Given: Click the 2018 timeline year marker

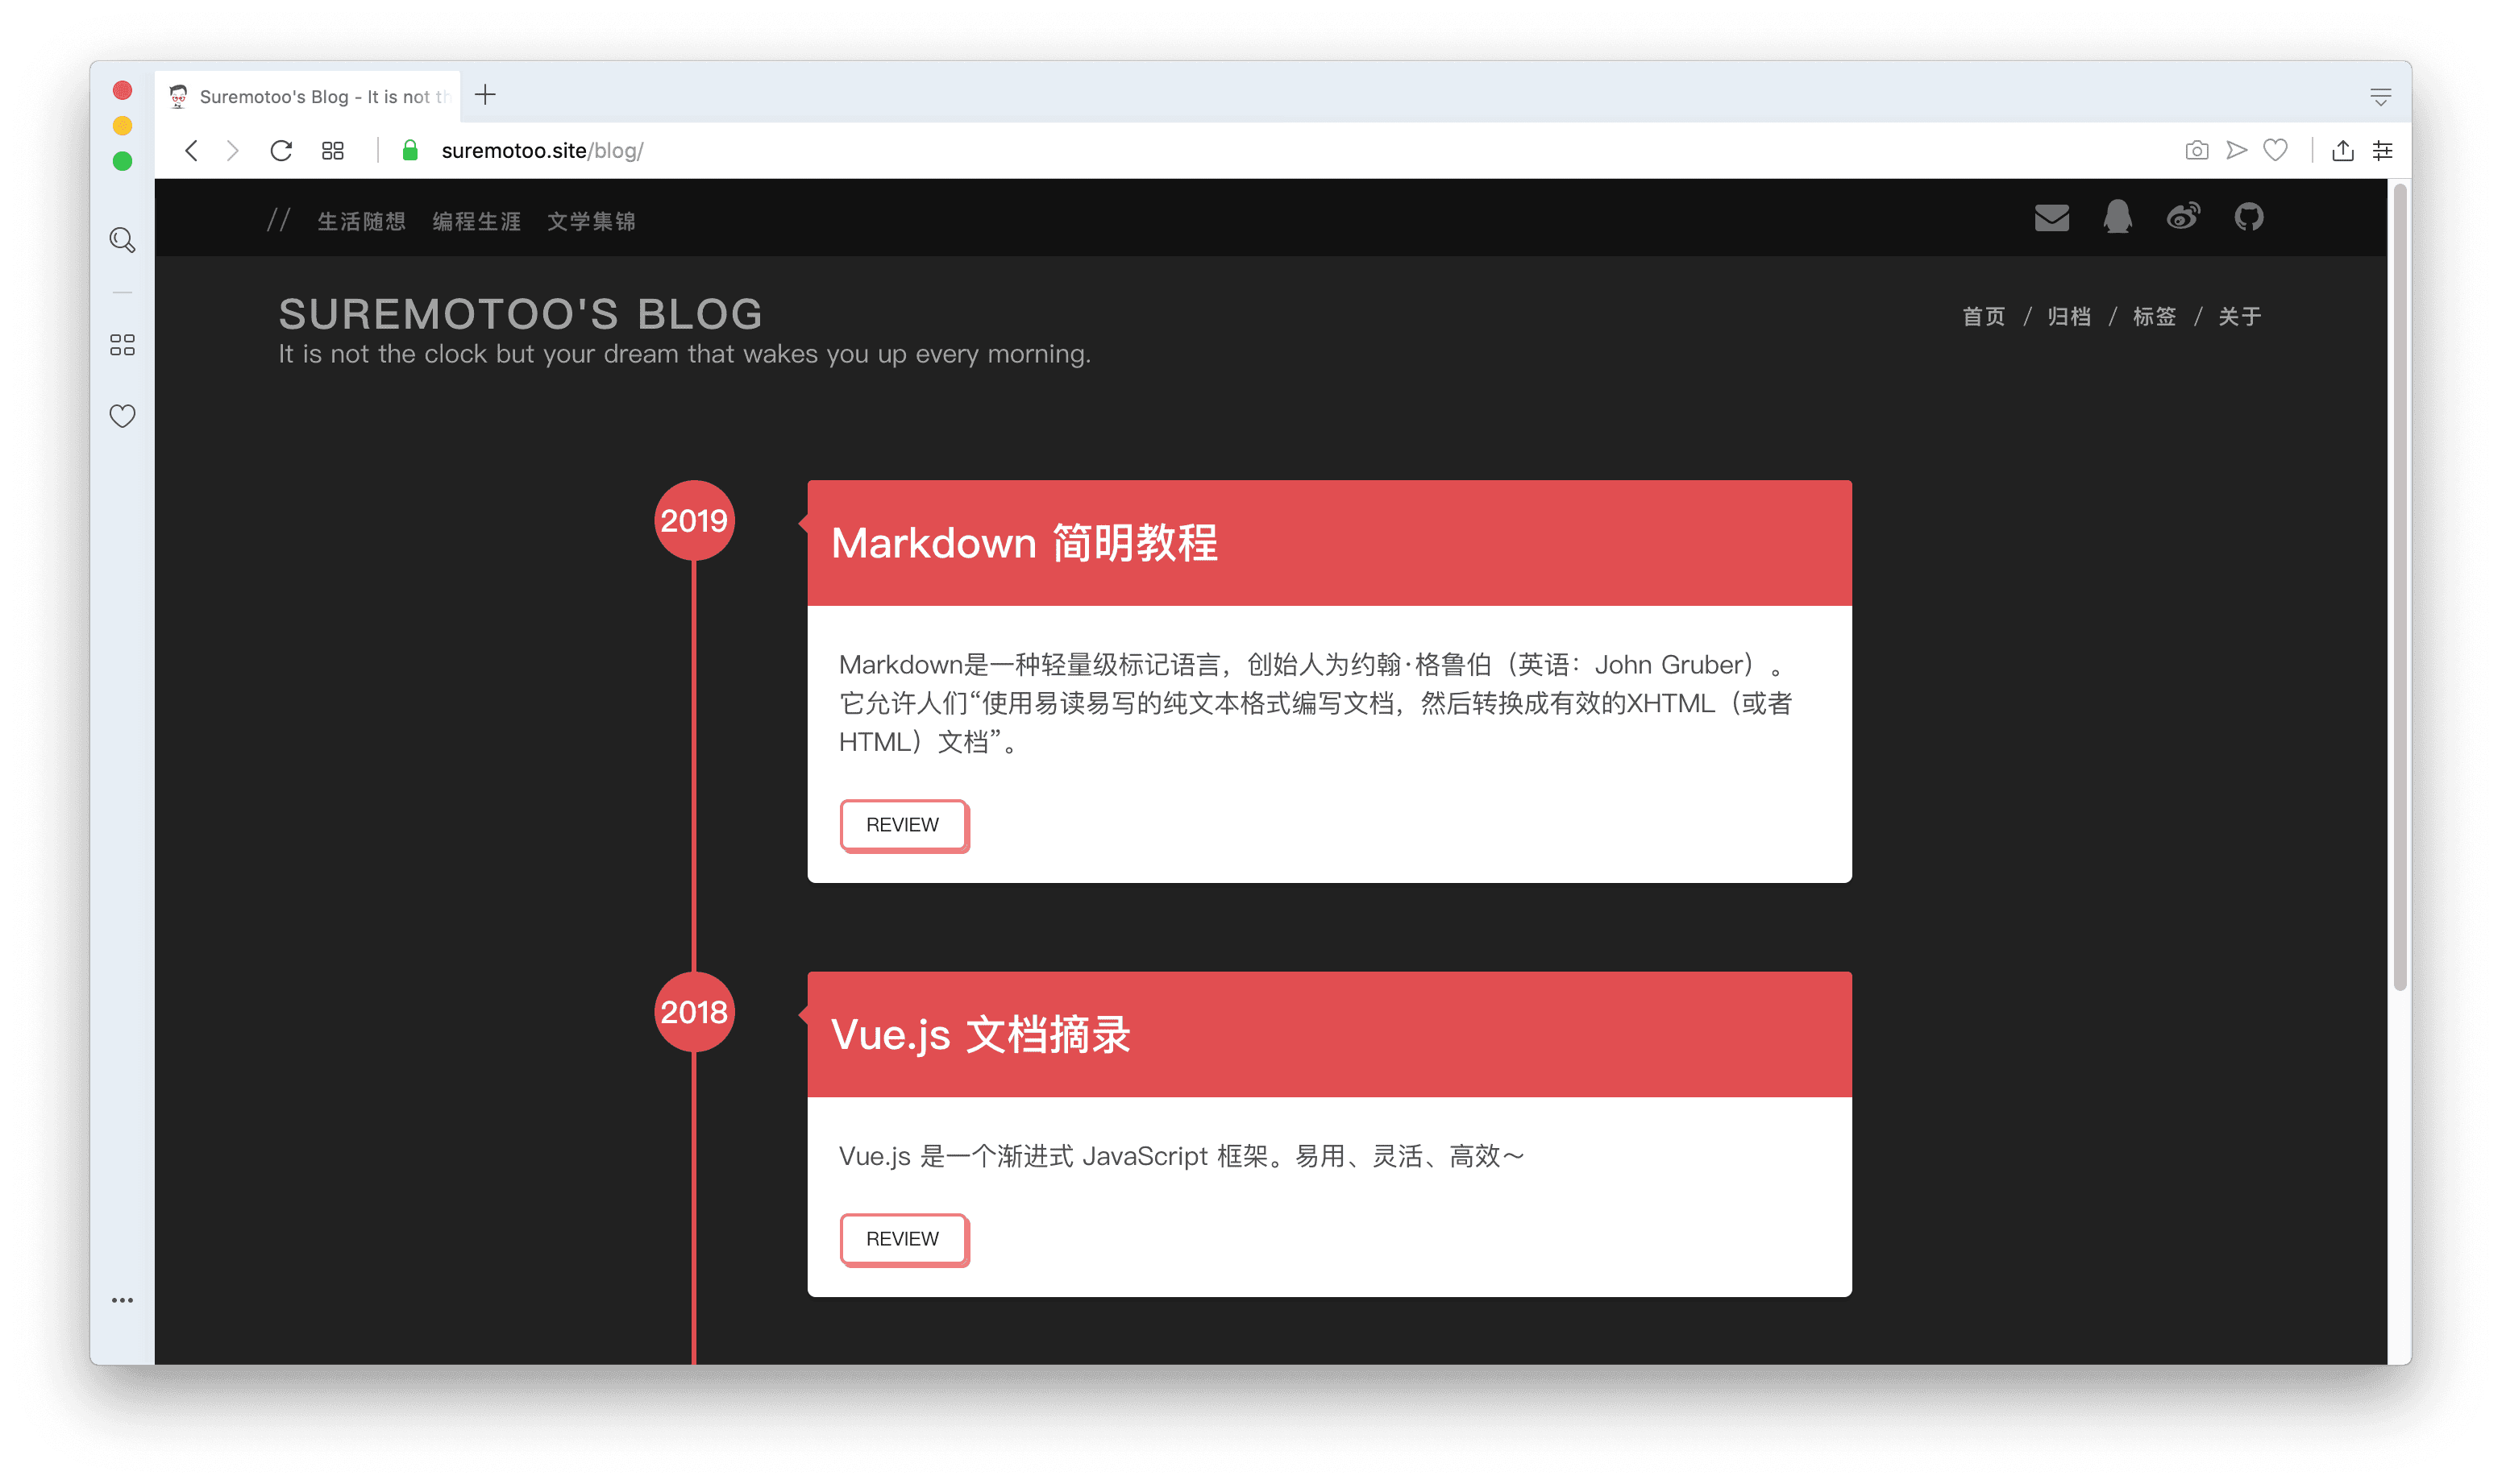Looking at the screenshot, I should tap(693, 1012).
